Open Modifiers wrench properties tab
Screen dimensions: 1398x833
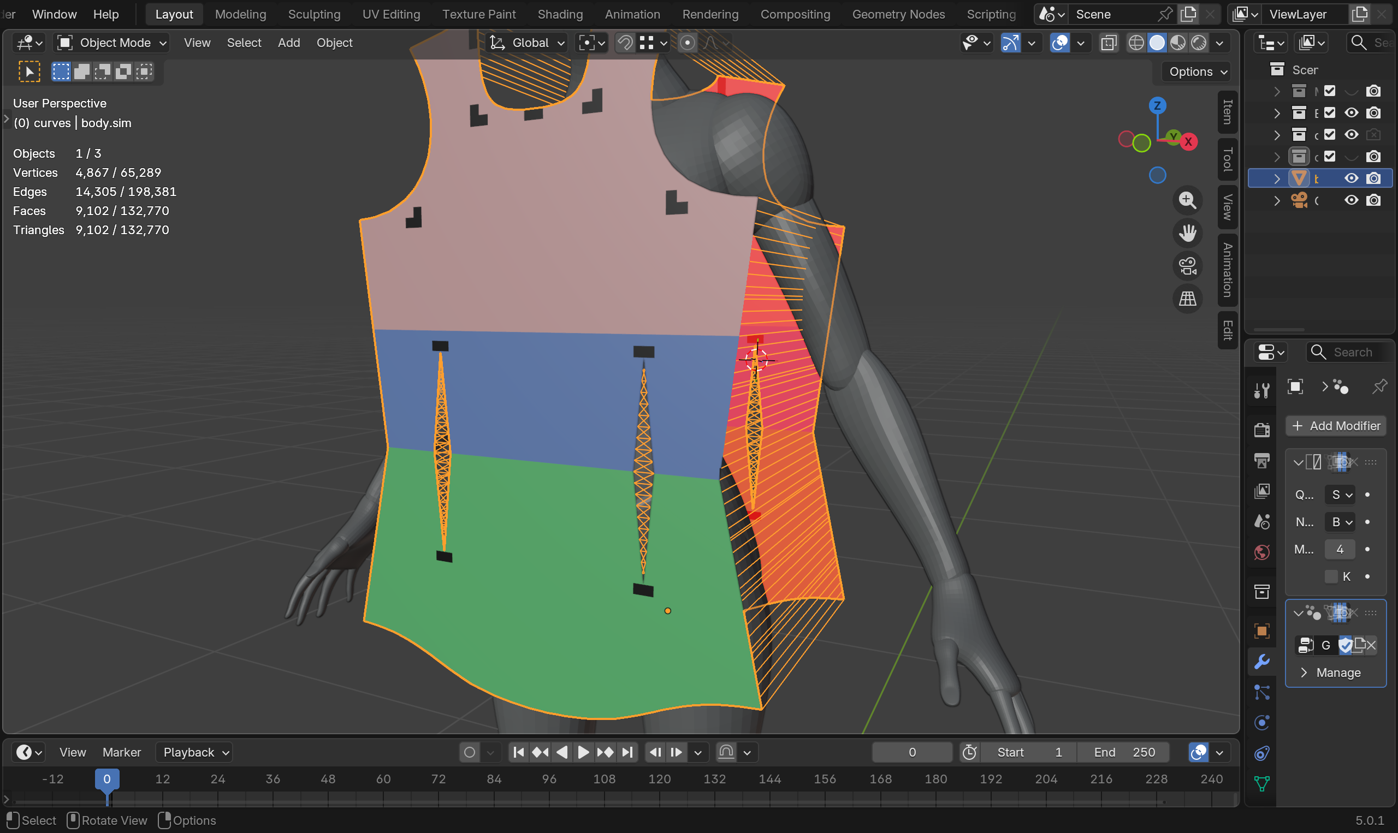pyautogui.click(x=1261, y=662)
